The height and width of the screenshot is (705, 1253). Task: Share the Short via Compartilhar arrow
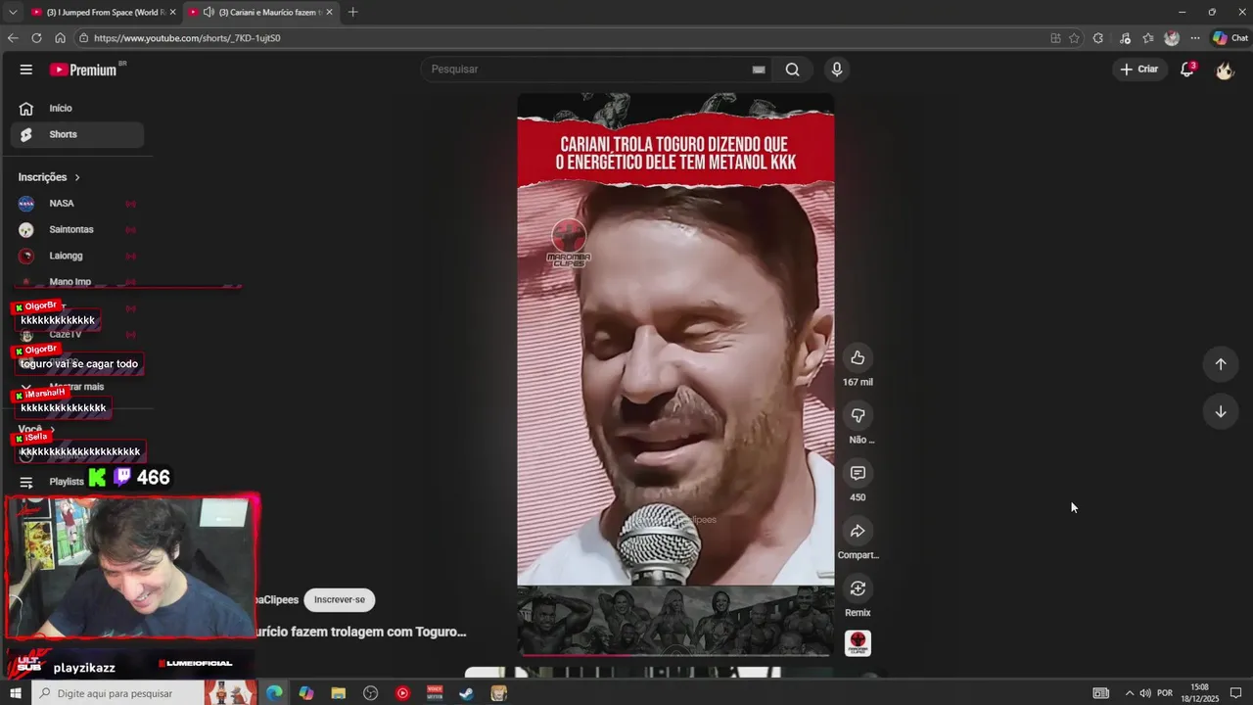pyautogui.click(x=858, y=531)
